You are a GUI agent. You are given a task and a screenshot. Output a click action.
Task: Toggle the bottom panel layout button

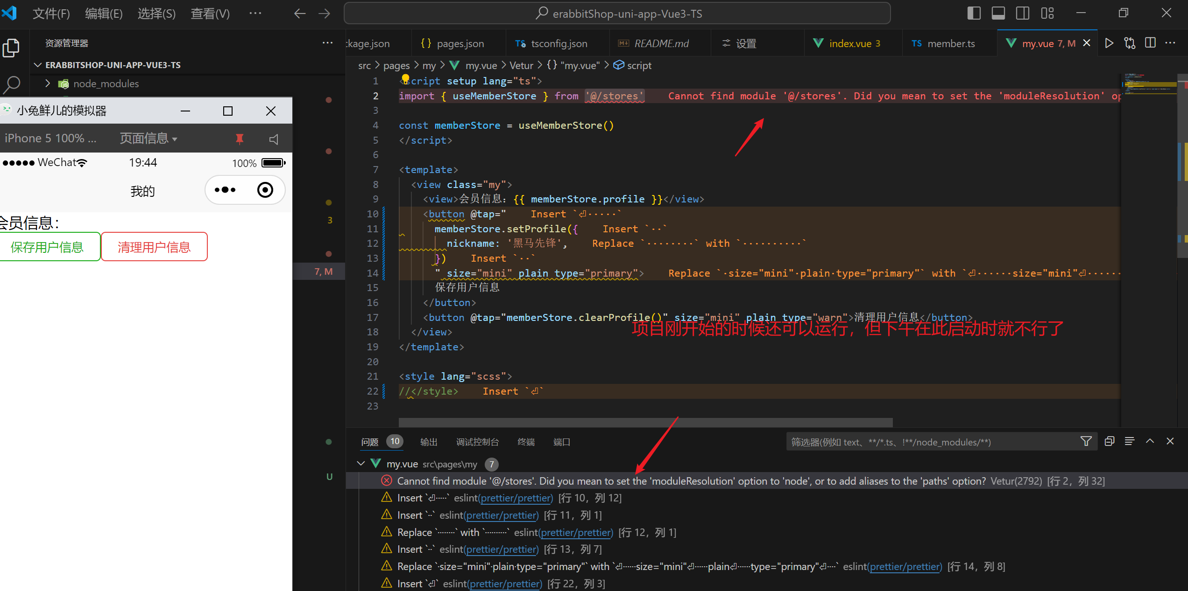pos(998,13)
